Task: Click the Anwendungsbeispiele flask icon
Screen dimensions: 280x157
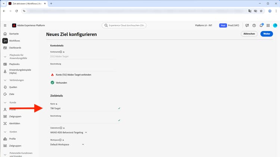Action: (x=5, y=72)
